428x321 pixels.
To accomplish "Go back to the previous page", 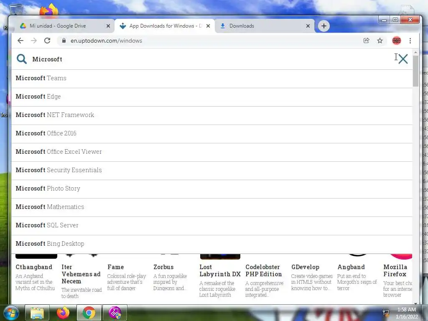I will [x=20, y=41].
